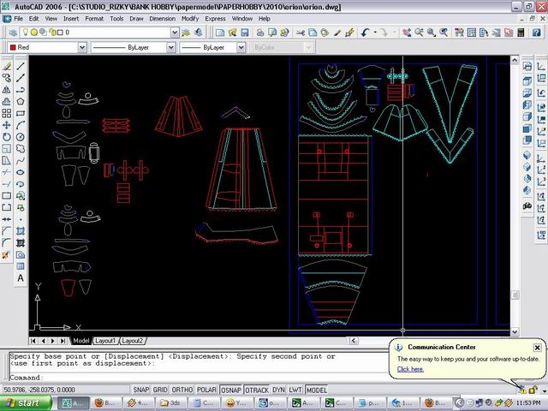Select the Erase tool in Modify toolbar
548x411 pixels.
[7, 66]
